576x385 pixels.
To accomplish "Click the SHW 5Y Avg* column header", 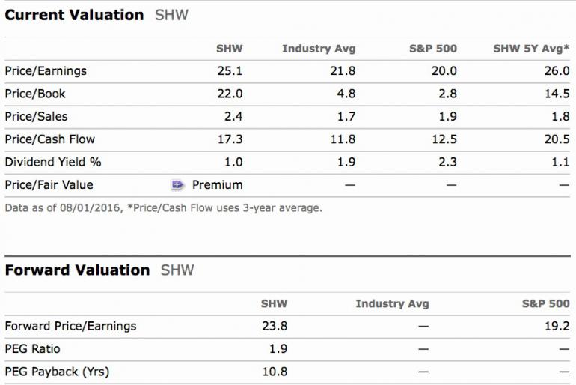I will click(x=531, y=49).
